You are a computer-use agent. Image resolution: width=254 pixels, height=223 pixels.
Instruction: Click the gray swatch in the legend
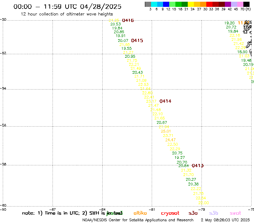148,4
